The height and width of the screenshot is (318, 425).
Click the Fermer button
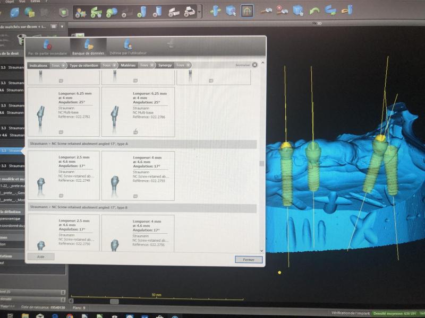point(249,260)
